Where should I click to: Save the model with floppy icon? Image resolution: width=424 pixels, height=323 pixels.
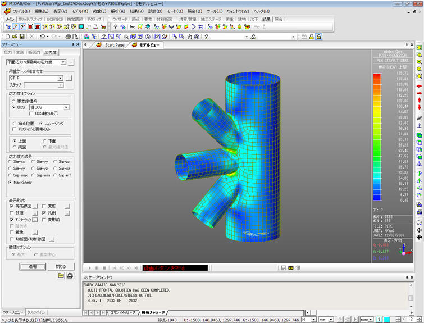[22, 37]
